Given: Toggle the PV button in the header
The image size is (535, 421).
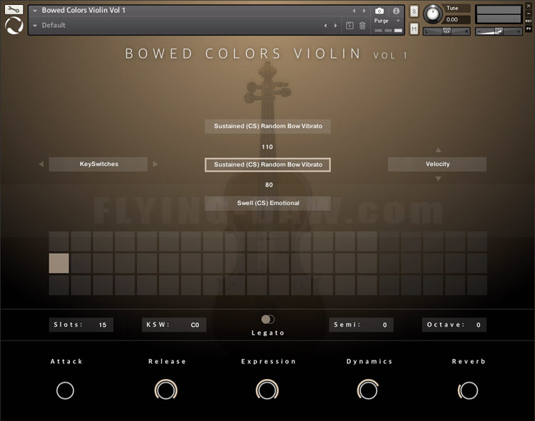Looking at the screenshot, I should 529,28.
